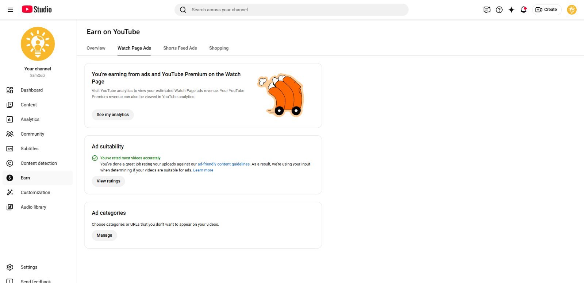Click the green checkmark accuracy icon
The width and height of the screenshot is (584, 283).
(95, 158)
